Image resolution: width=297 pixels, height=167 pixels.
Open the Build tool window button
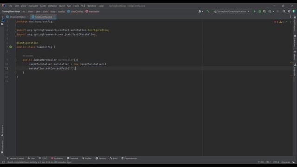coord(114,158)
